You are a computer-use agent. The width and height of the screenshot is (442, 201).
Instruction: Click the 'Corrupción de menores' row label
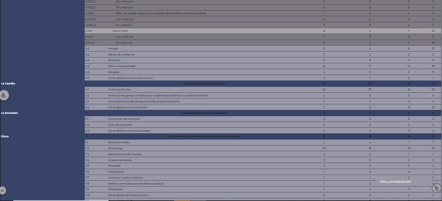click(124, 119)
